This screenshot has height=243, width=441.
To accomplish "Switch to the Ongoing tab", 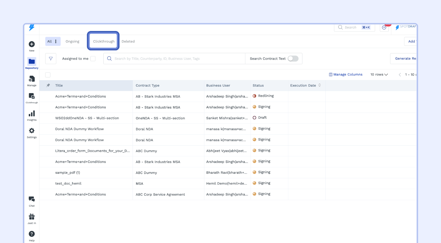I will pyautogui.click(x=72, y=42).
